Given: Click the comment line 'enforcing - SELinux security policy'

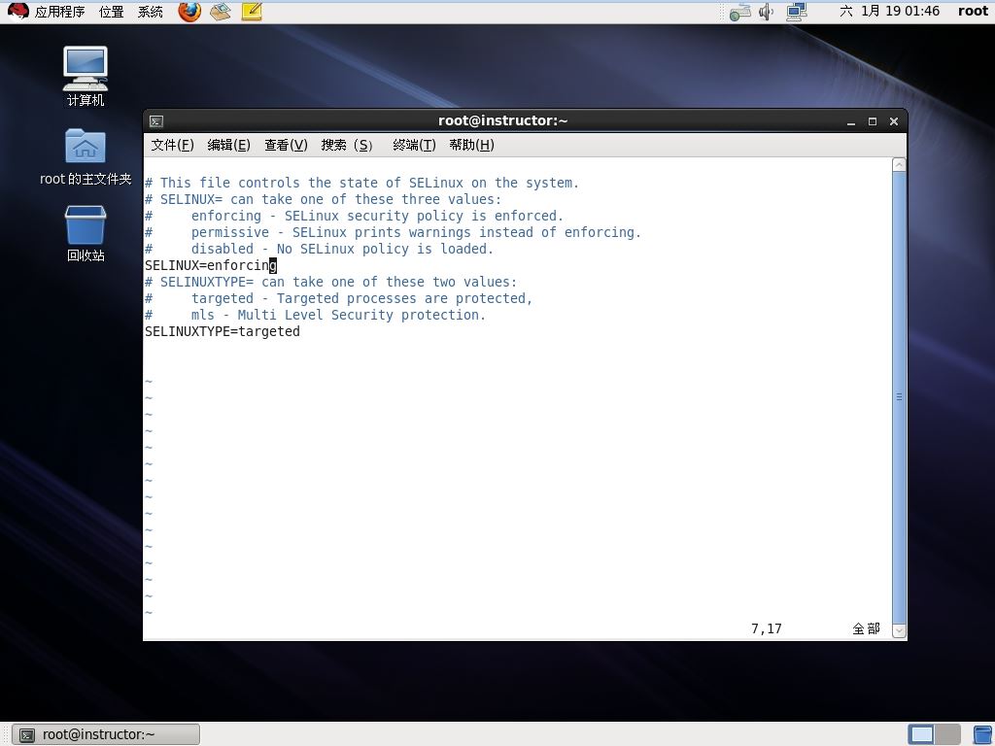Looking at the screenshot, I should point(354,216).
